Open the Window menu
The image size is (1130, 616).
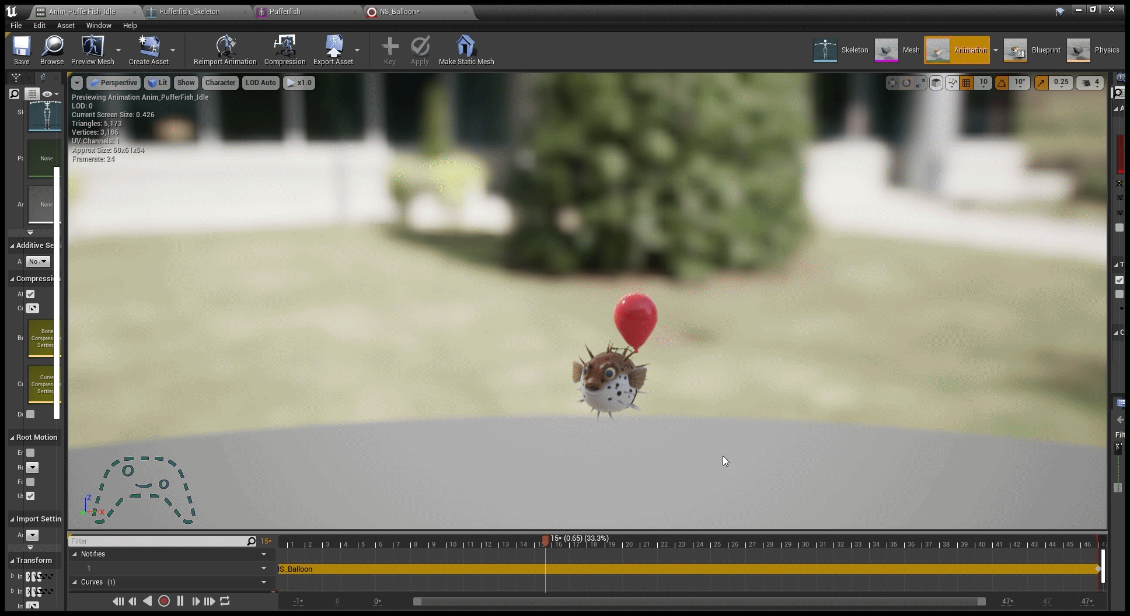pyautogui.click(x=99, y=25)
